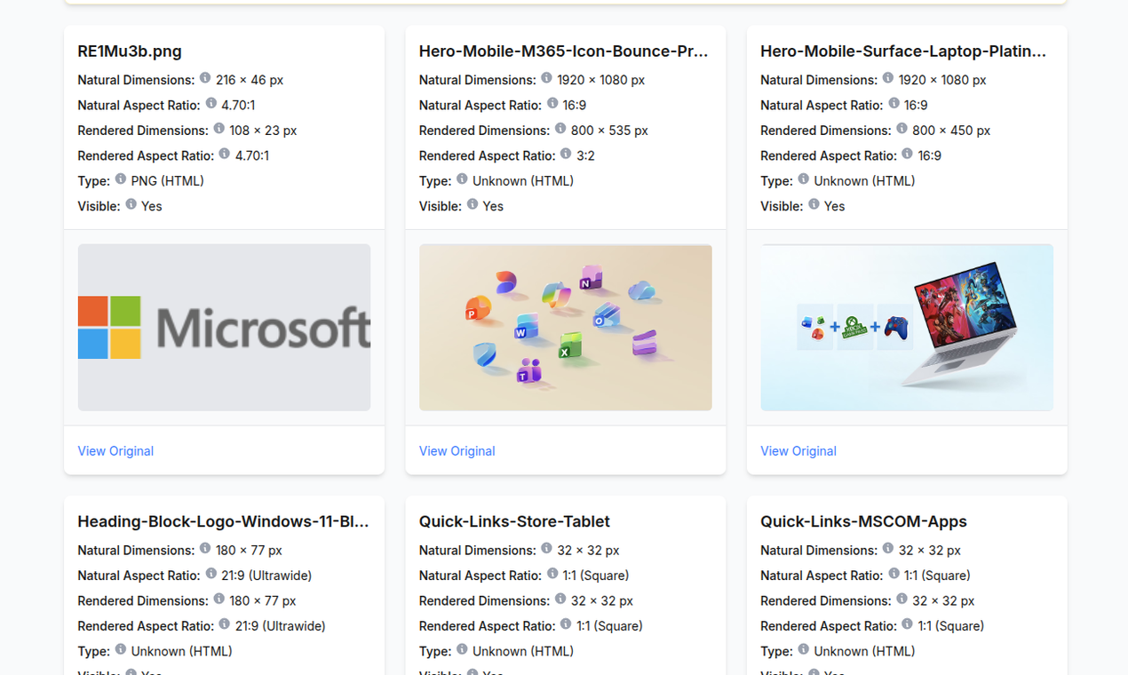Open View Original link under M365 icons image
This screenshot has width=1128, height=675.
click(x=457, y=451)
